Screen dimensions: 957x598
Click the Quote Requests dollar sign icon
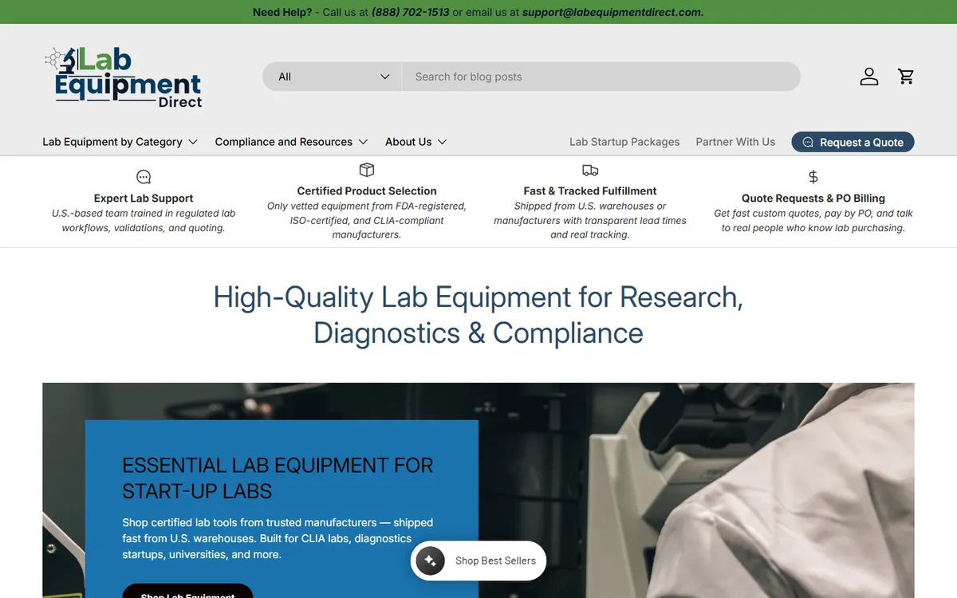tap(813, 177)
